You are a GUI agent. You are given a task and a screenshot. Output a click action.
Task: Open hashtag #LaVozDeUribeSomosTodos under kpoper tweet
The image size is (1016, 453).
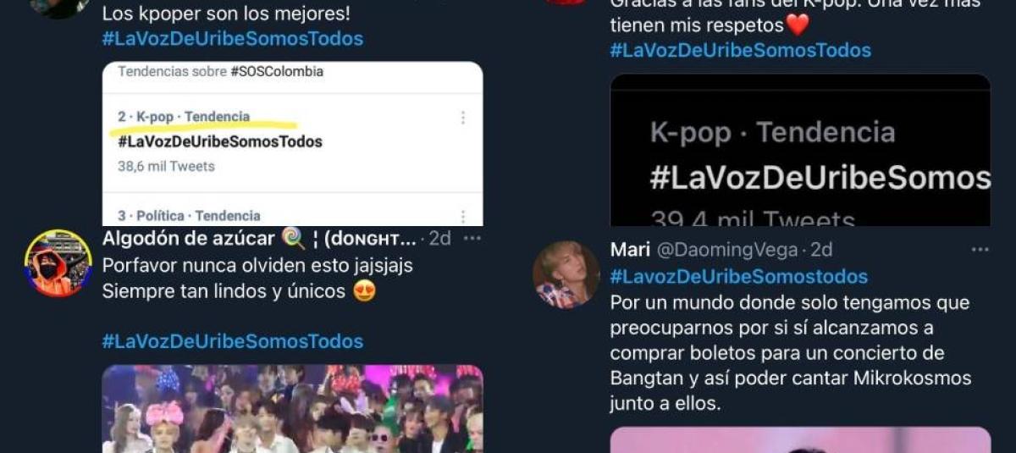tap(232, 38)
